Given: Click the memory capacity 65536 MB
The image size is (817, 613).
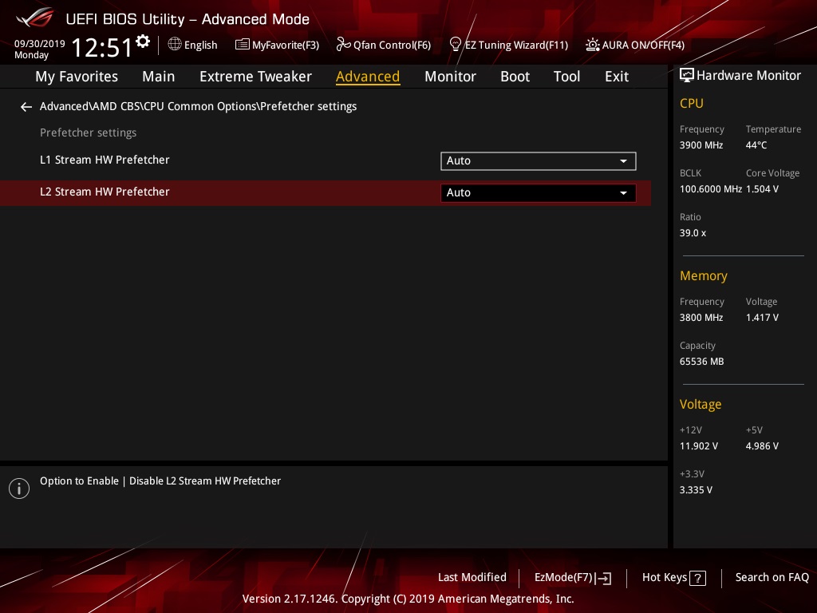Looking at the screenshot, I should [x=701, y=362].
